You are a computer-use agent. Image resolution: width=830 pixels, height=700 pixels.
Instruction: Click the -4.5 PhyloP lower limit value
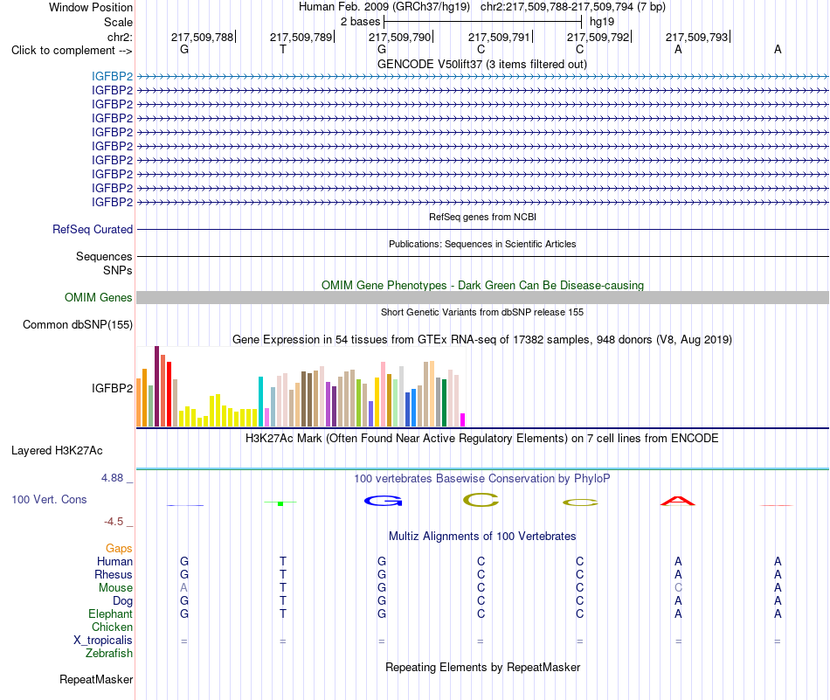point(114,522)
